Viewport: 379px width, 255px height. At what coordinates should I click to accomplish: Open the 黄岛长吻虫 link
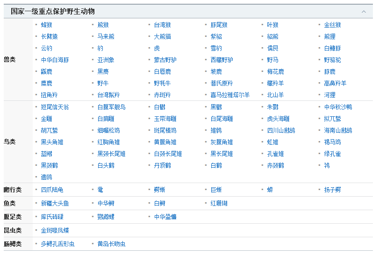click(112, 244)
